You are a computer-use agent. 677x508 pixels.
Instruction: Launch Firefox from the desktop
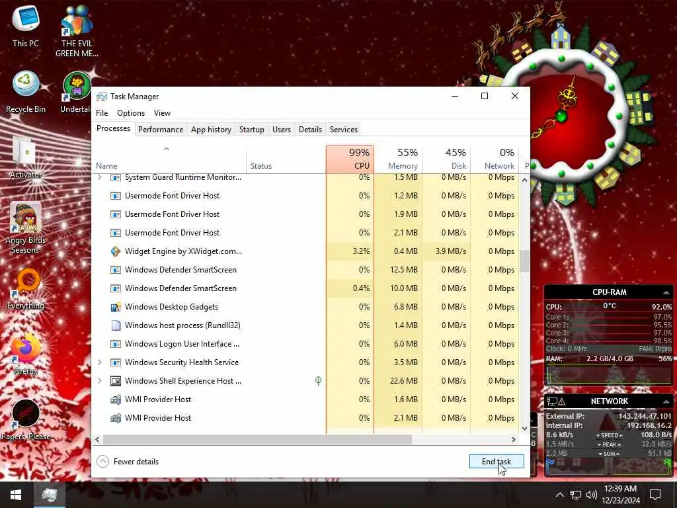click(26, 355)
